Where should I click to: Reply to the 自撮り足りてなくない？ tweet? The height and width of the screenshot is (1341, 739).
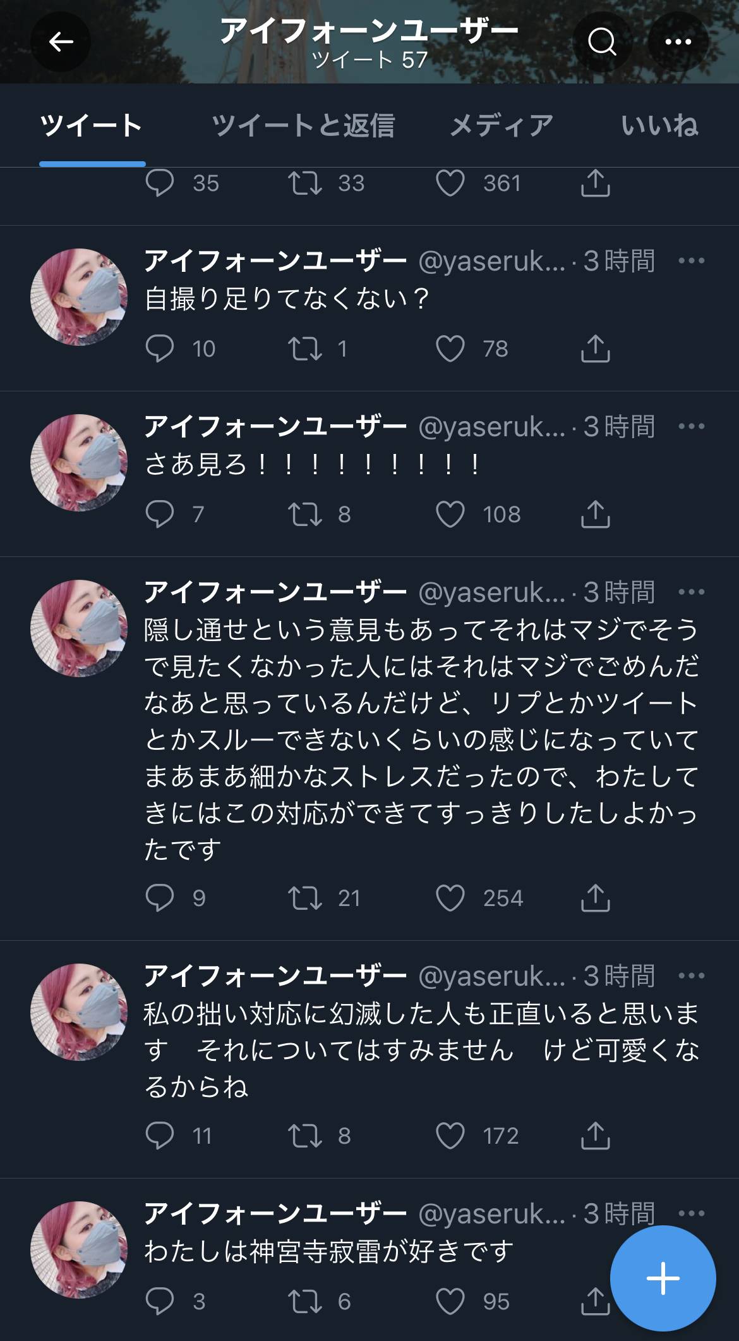pyautogui.click(x=159, y=349)
